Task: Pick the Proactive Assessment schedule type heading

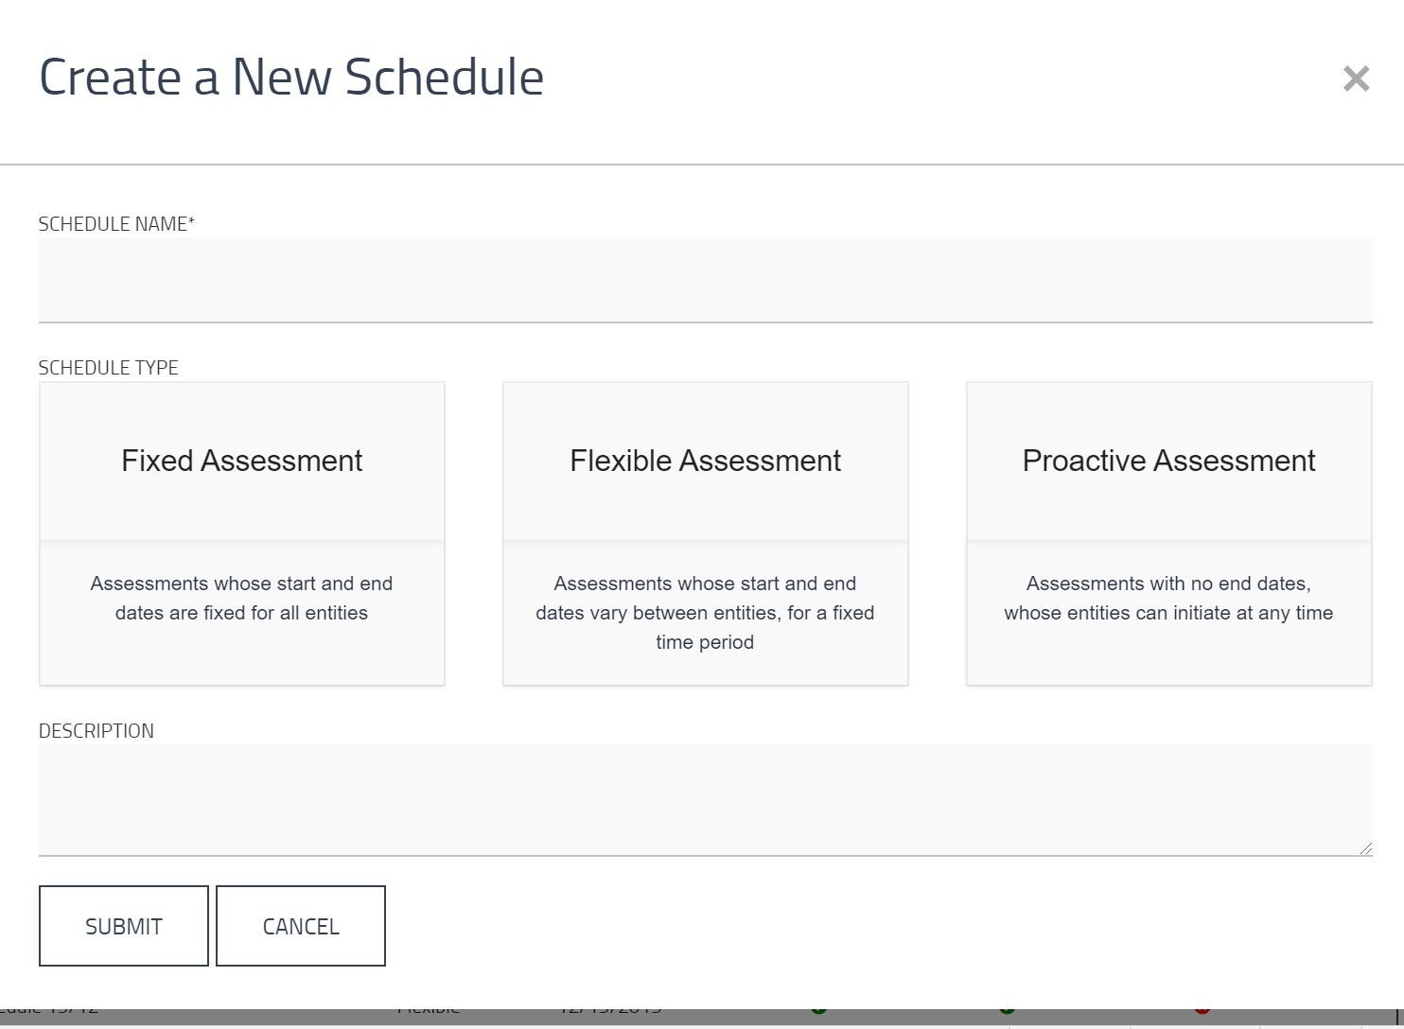Action: (1168, 461)
